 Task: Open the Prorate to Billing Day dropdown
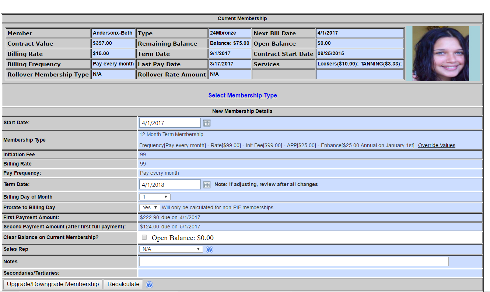[149, 207]
